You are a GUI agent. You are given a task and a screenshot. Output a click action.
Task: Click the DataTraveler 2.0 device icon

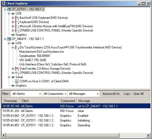click(x=17, y=69)
